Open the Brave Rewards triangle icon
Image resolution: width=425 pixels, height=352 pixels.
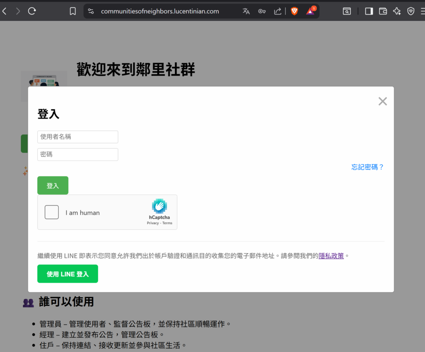310,11
